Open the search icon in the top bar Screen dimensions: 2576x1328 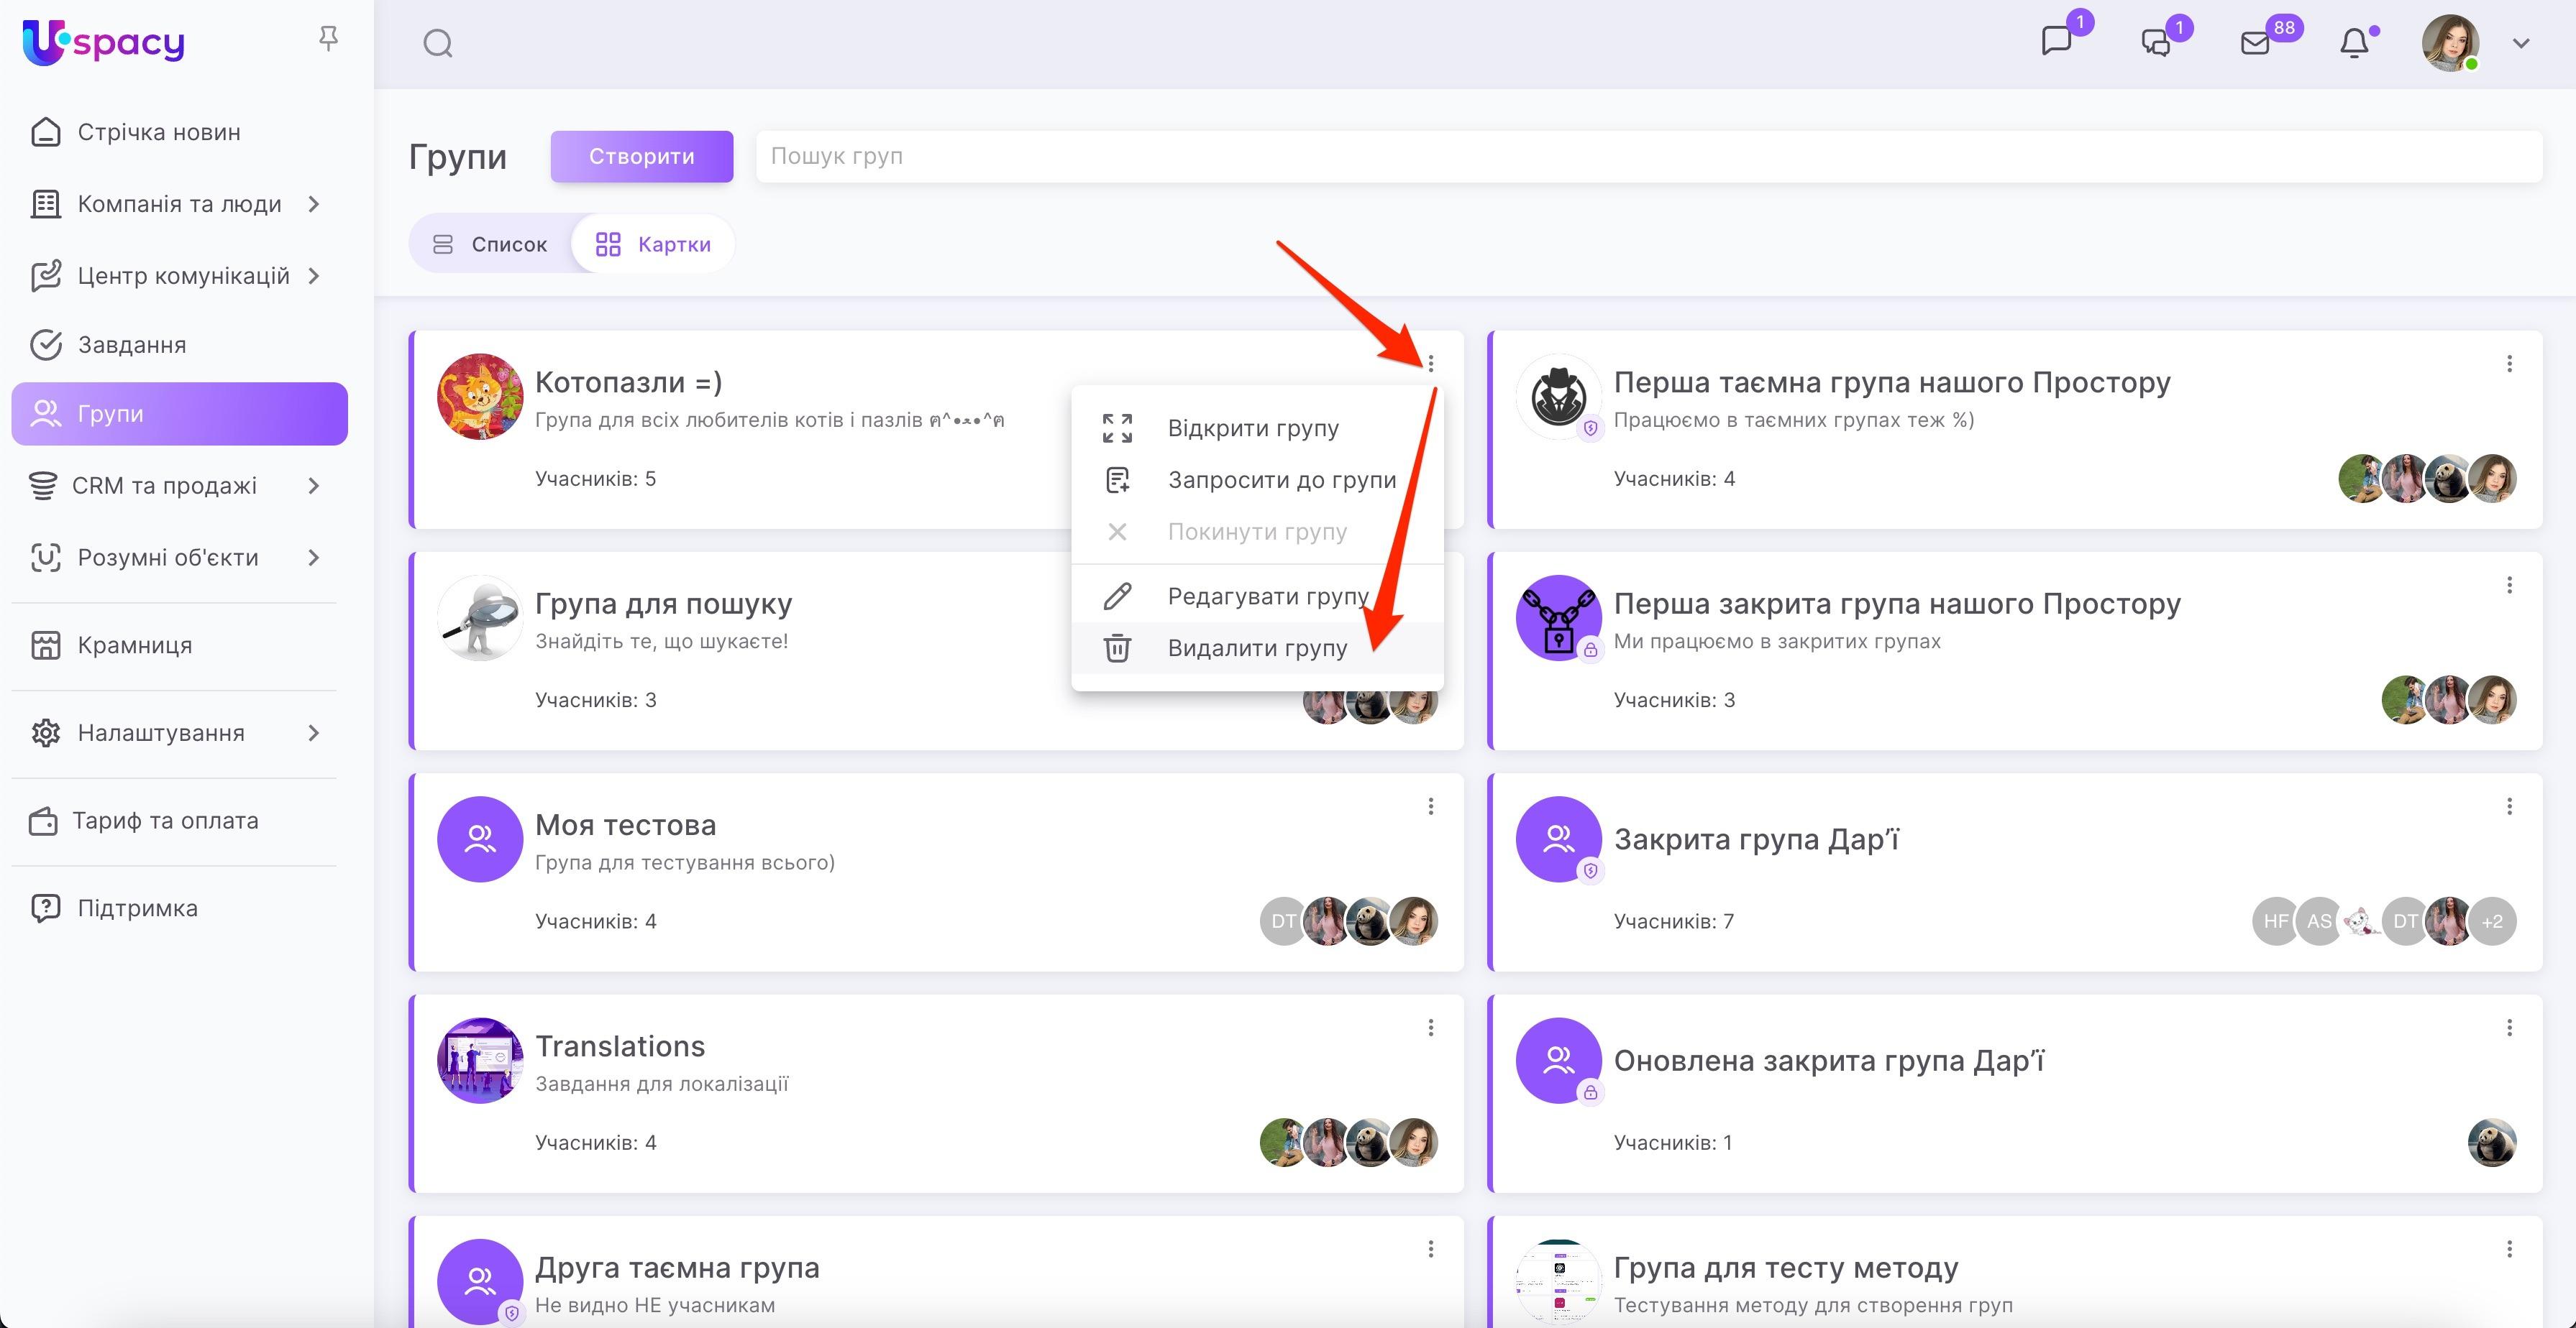[x=437, y=43]
